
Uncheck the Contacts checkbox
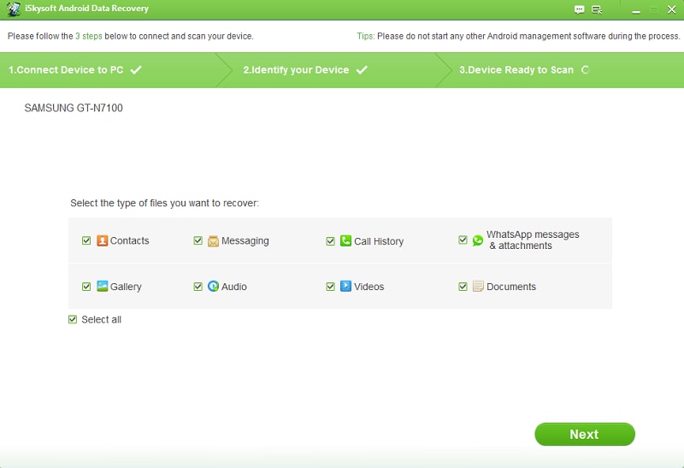click(x=86, y=240)
